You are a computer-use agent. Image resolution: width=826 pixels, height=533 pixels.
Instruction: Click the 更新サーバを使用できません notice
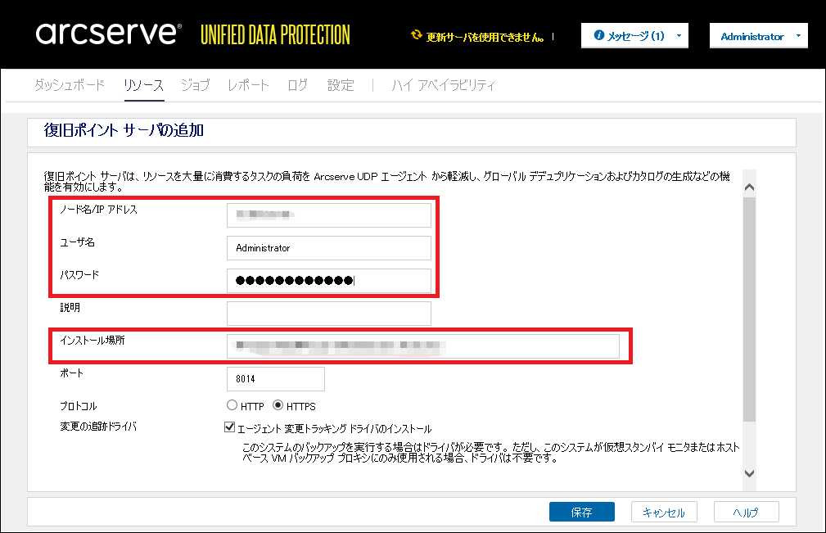[x=485, y=37]
